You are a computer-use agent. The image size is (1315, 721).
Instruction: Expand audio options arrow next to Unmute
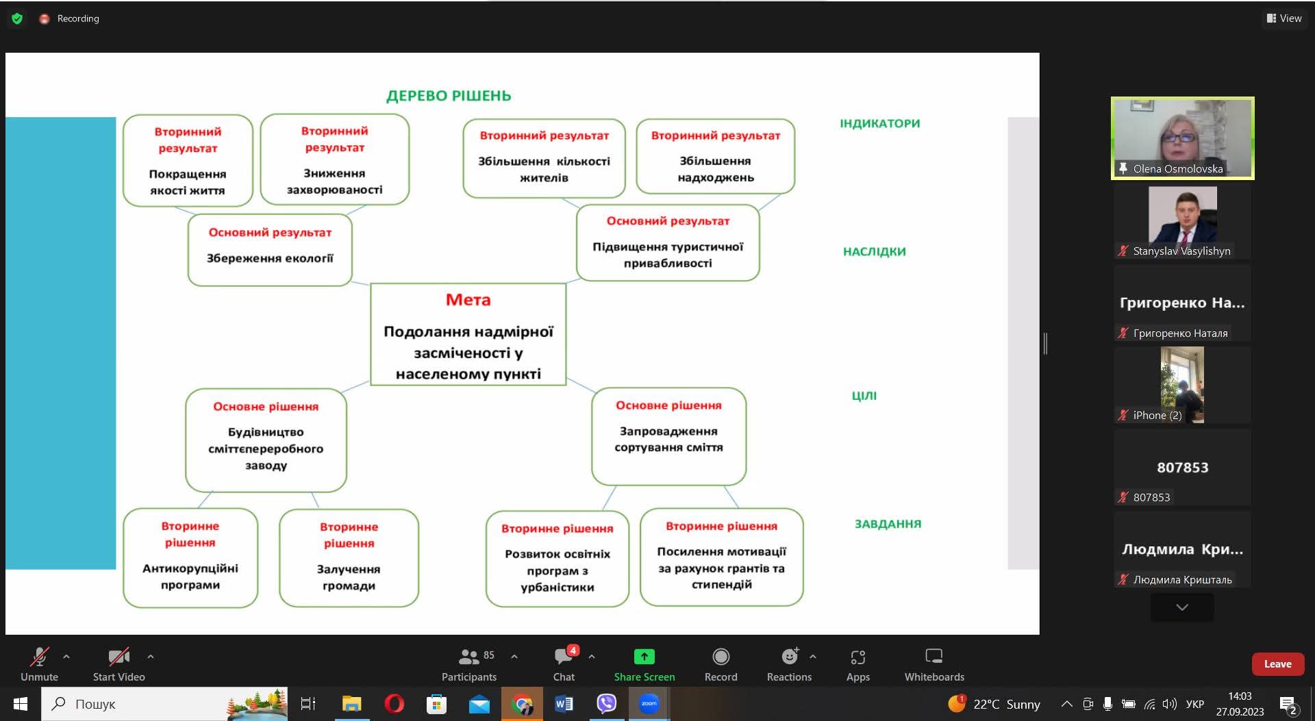pyautogui.click(x=66, y=657)
